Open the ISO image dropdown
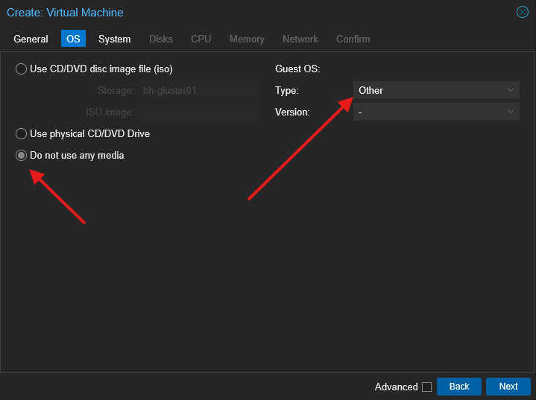Screen dimensions: 536x400 198,112
